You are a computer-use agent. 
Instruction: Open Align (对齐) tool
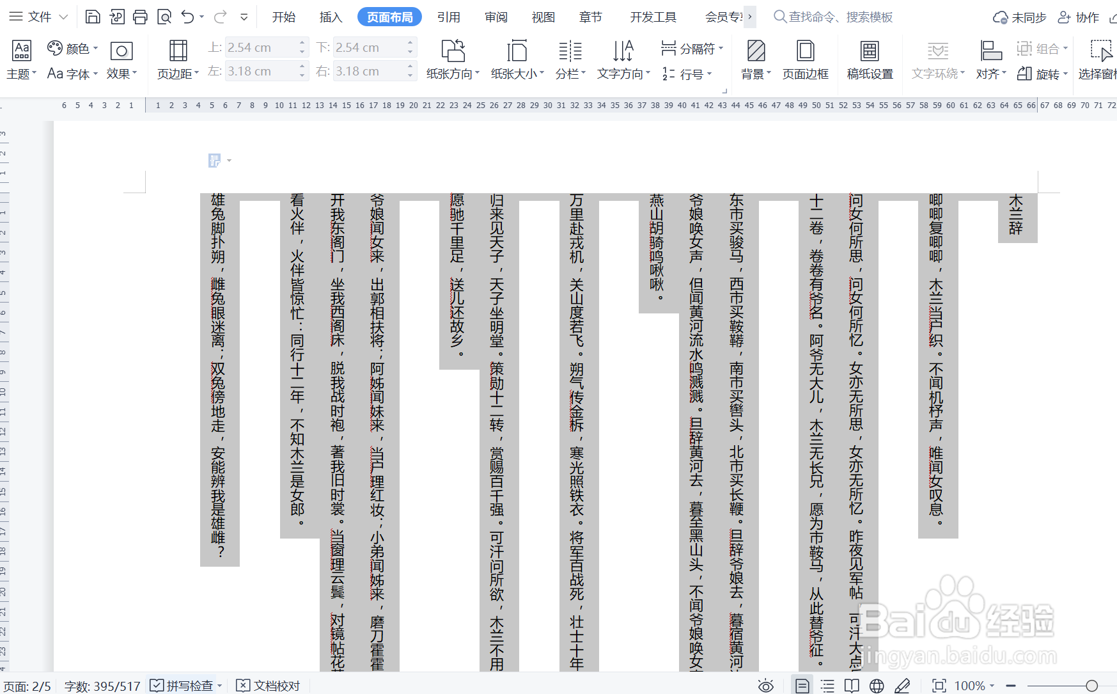pyautogui.click(x=991, y=59)
